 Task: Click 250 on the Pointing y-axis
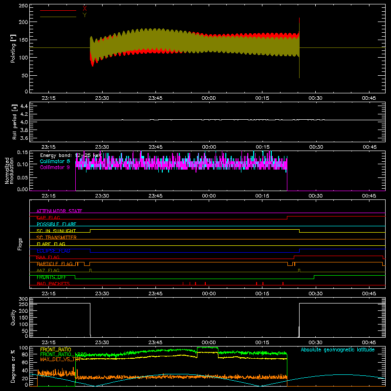tap(23, 6)
